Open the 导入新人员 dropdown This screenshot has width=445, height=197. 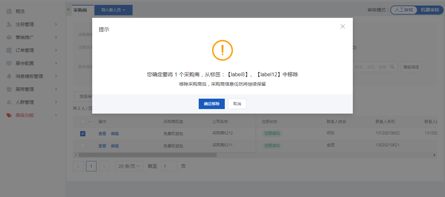113,10
